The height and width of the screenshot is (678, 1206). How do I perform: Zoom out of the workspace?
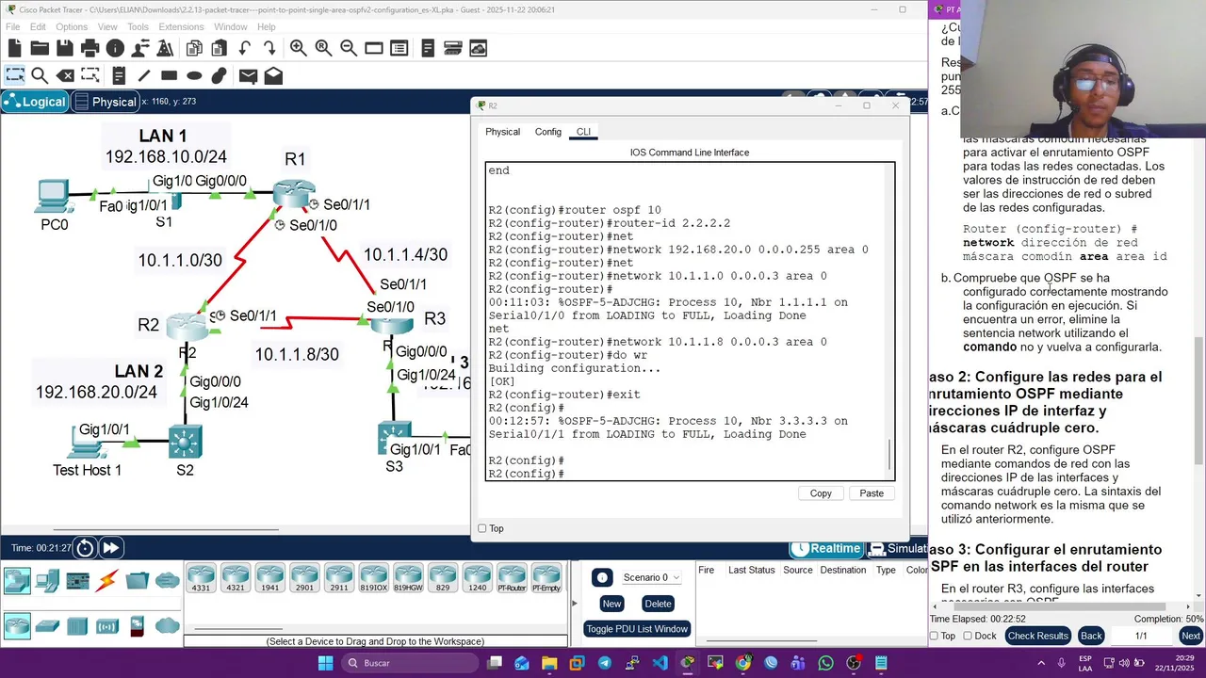click(349, 48)
